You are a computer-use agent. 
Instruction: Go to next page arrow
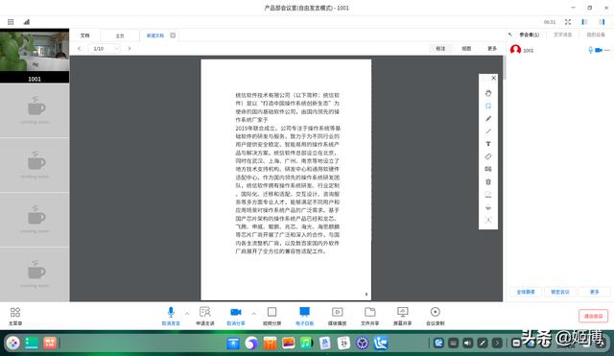point(130,49)
